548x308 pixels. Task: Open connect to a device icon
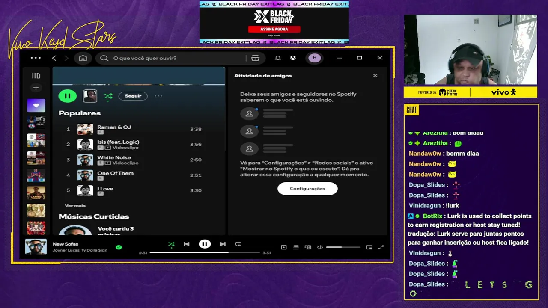pyautogui.click(x=308, y=247)
